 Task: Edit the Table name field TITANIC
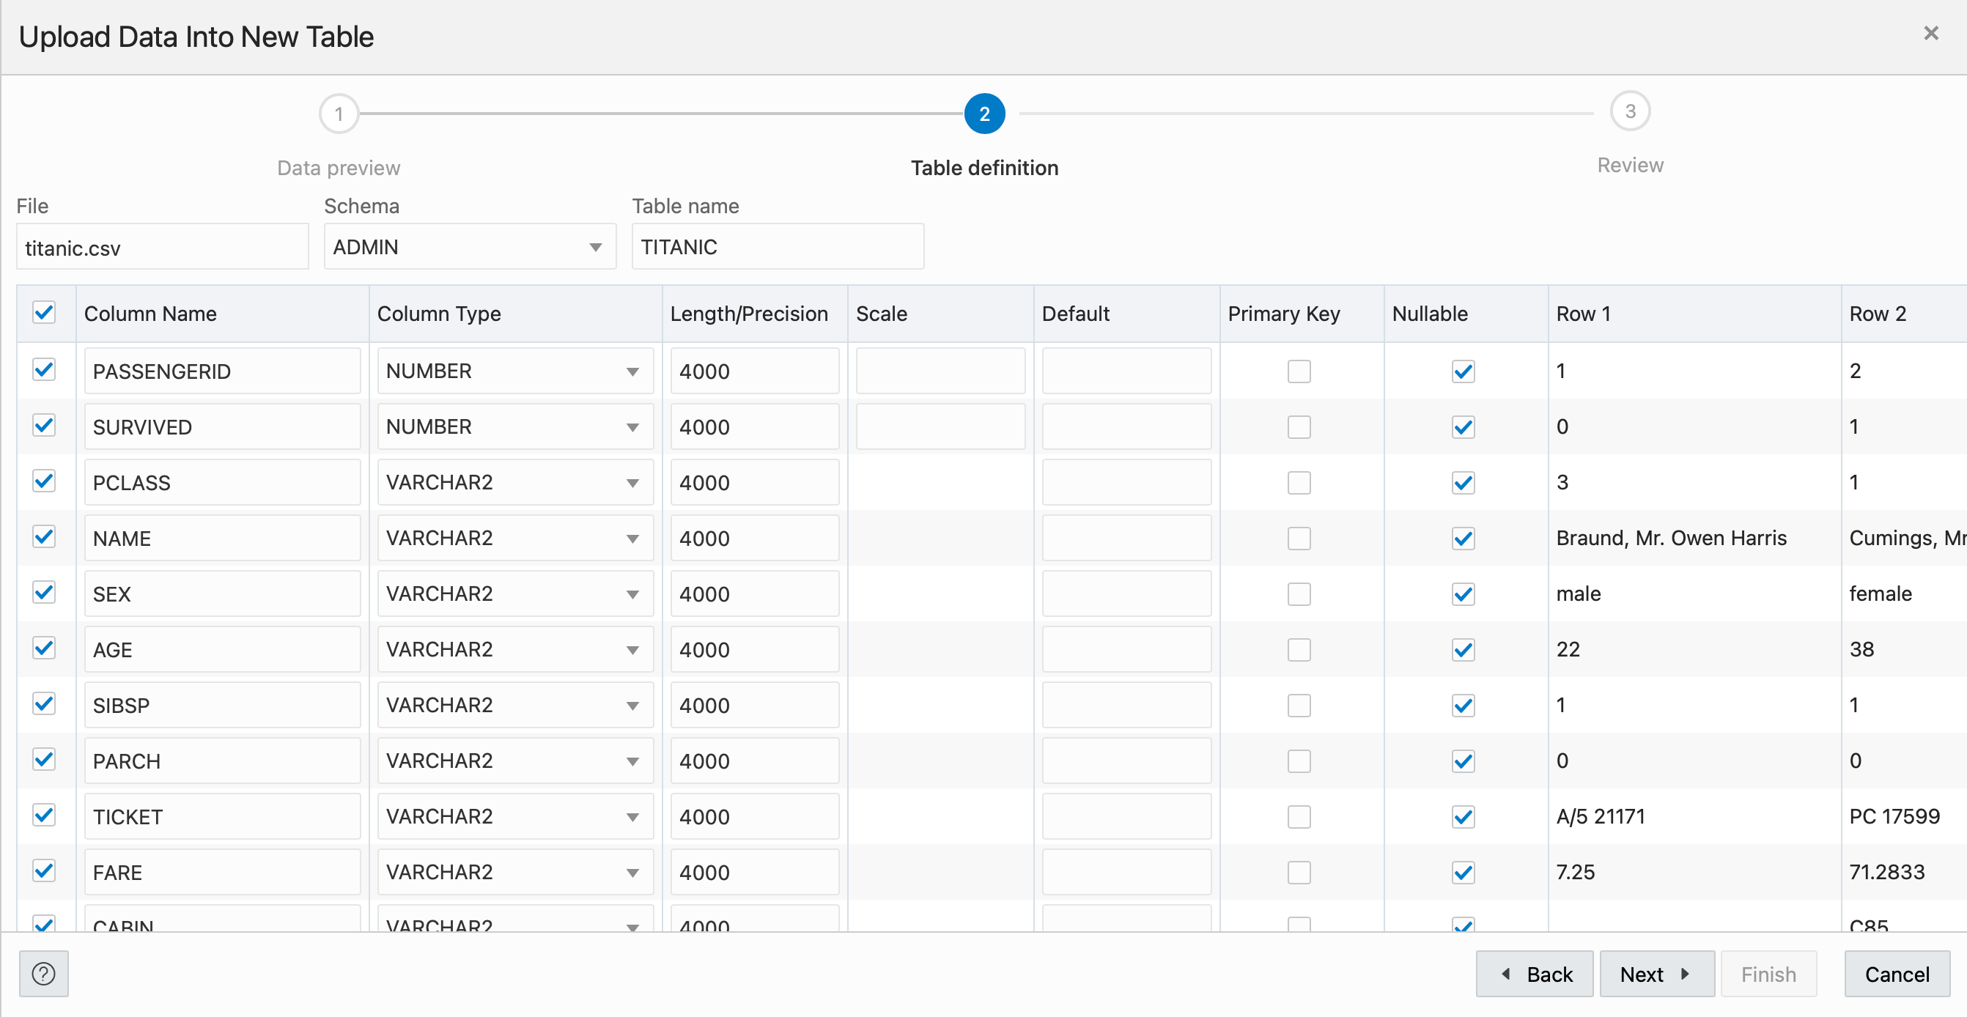[777, 247]
